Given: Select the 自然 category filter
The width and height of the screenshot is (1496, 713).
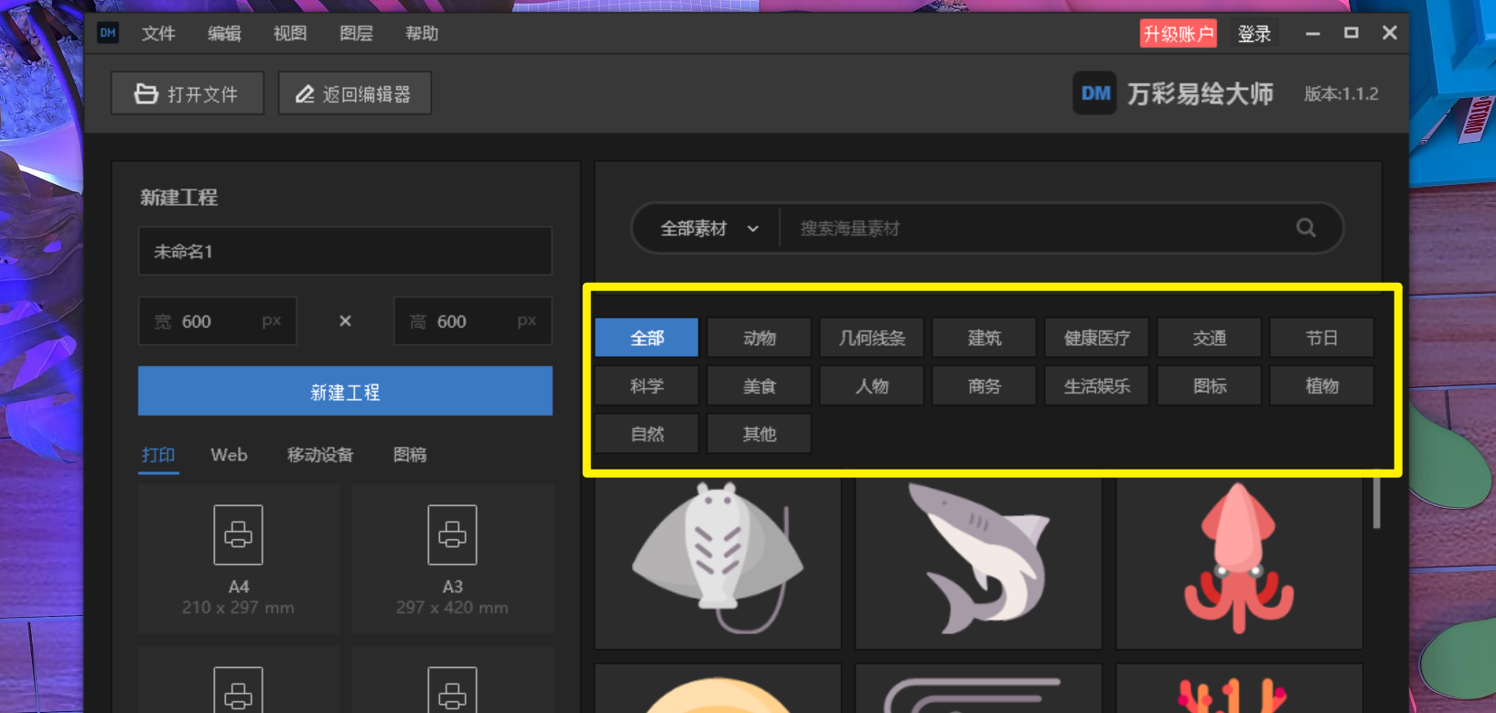Looking at the screenshot, I should [x=647, y=434].
